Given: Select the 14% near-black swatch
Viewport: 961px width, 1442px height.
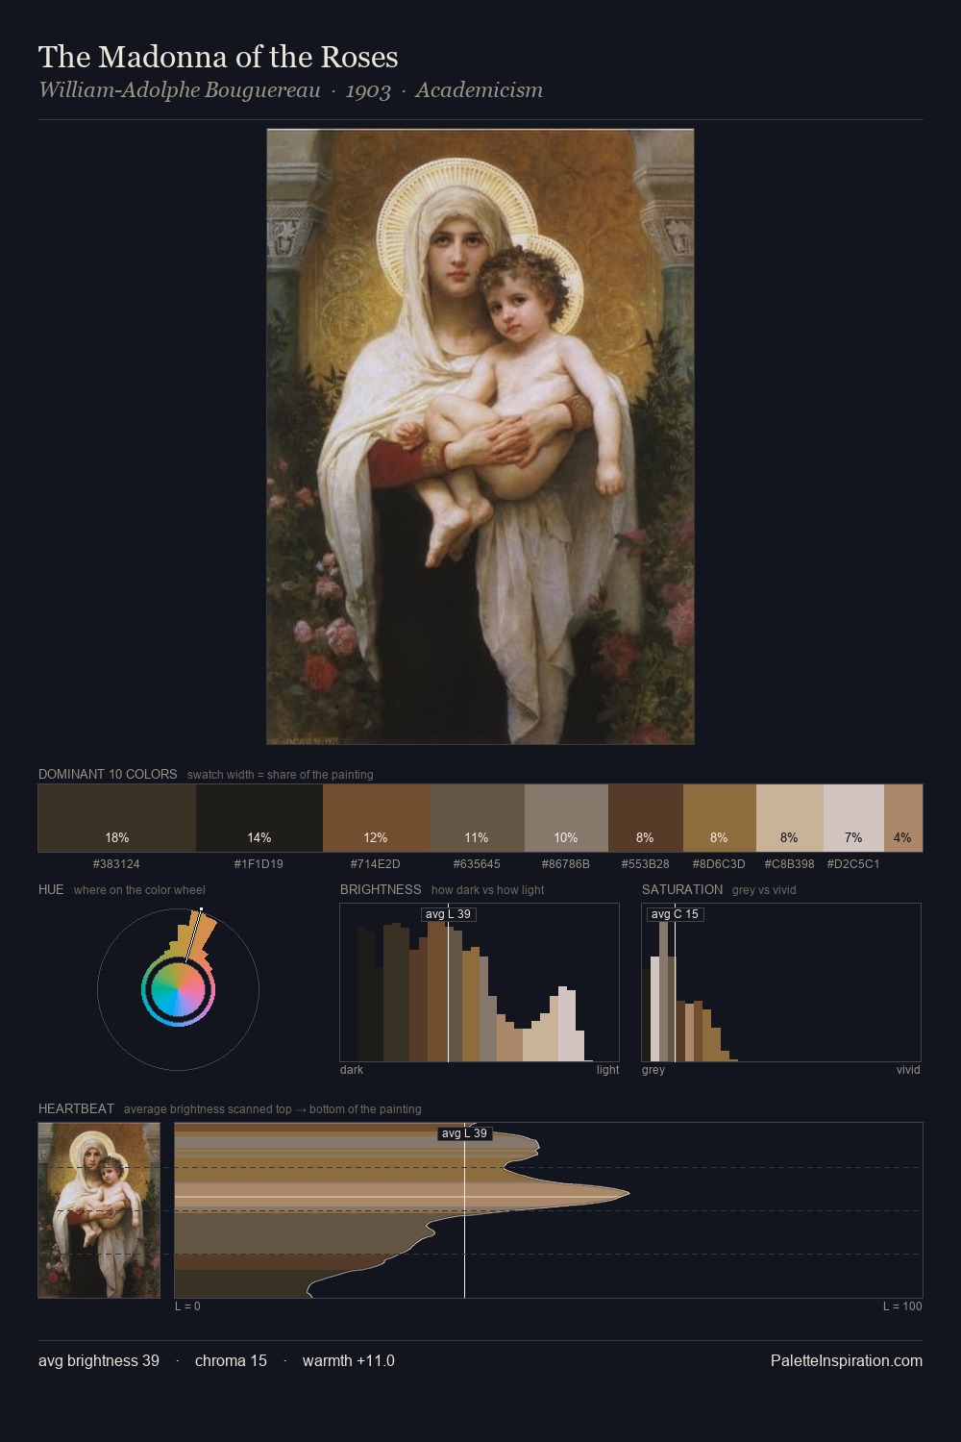Looking at the screenshot, I should (259, 818).
